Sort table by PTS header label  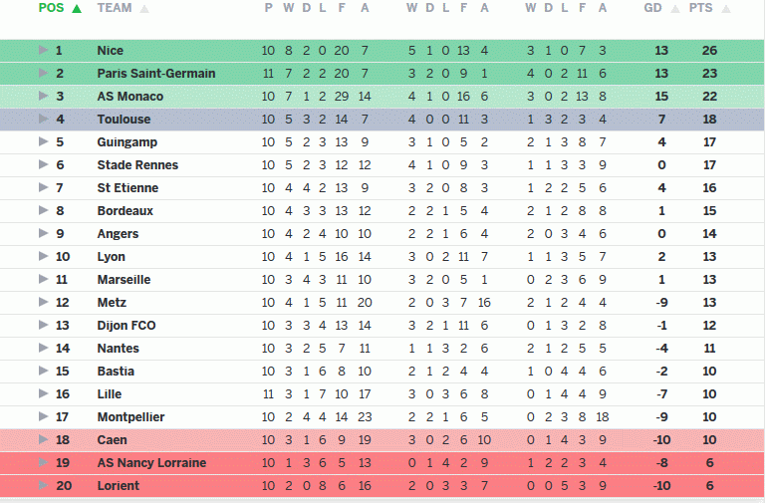701,8
